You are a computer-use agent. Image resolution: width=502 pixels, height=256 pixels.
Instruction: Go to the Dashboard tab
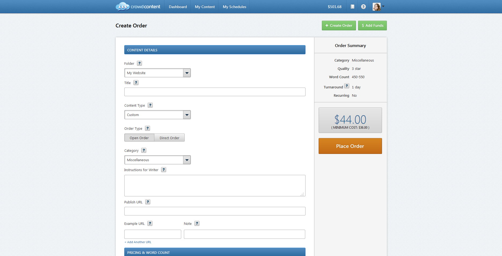(x=178, y=7)
